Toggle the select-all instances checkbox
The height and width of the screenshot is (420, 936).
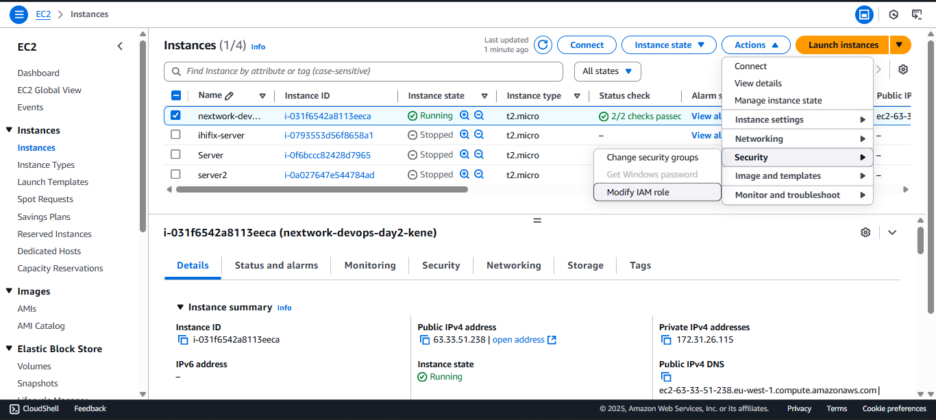(176, 96)
